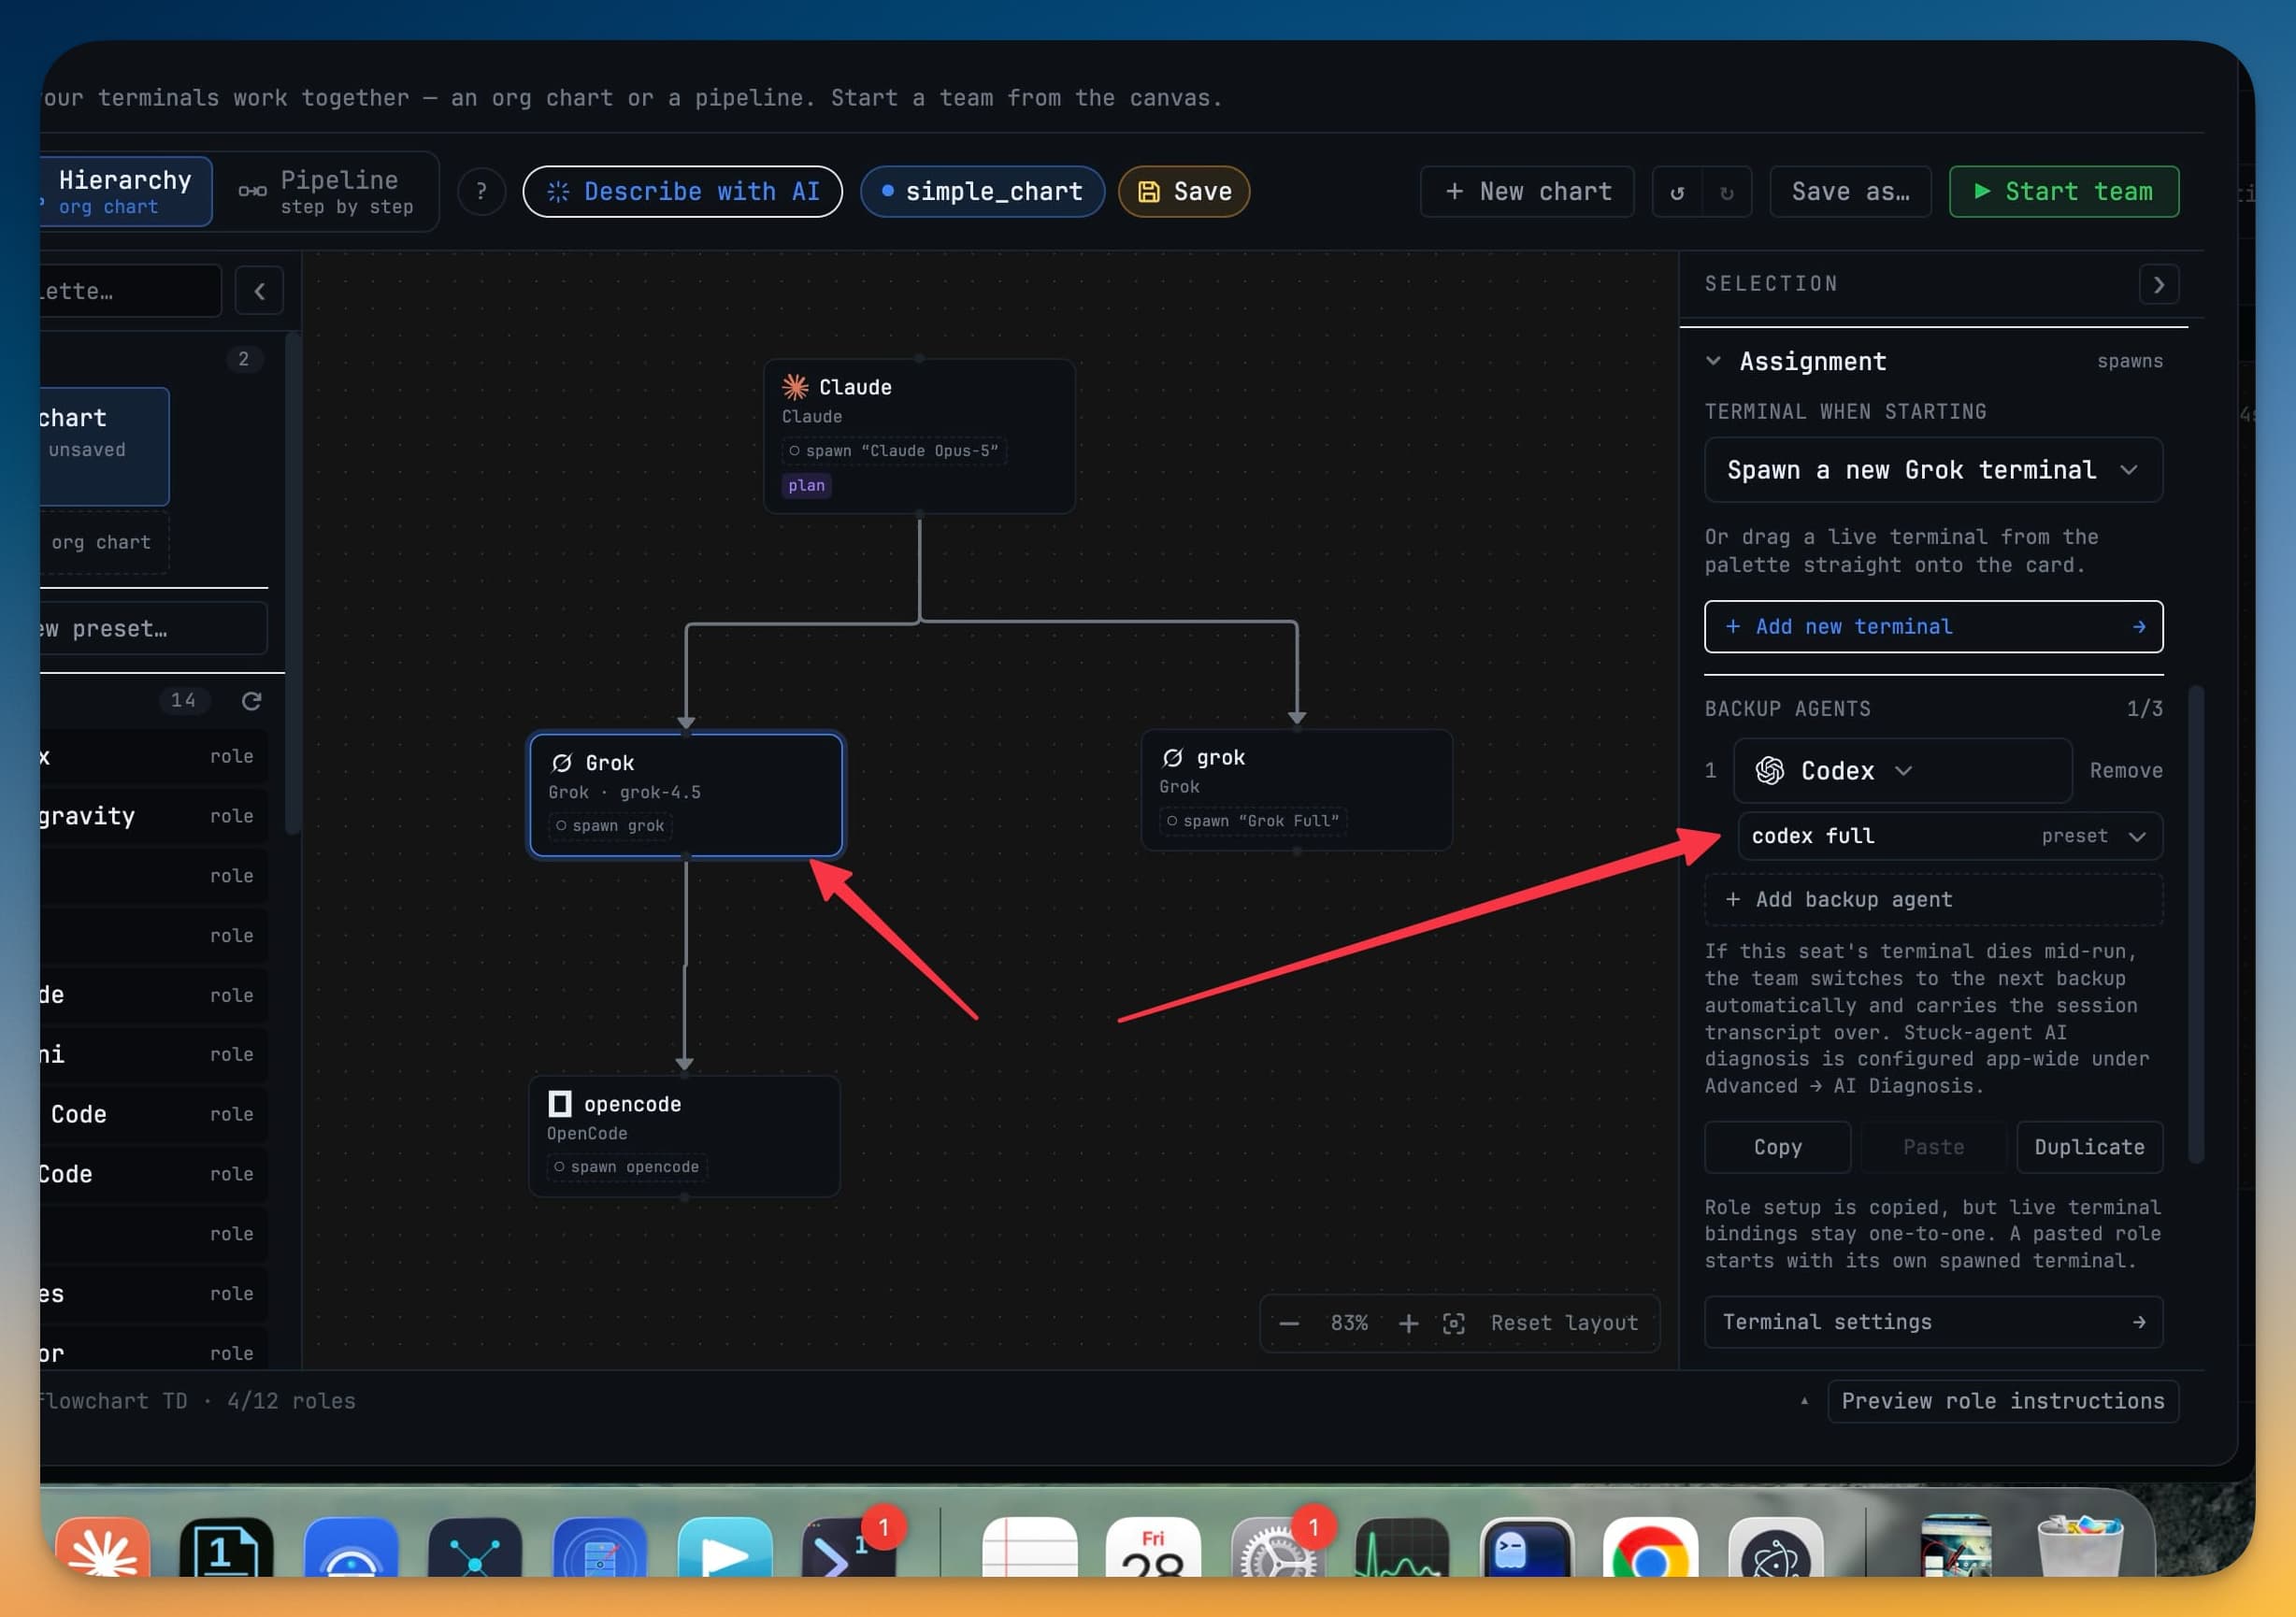Image resolution: width=2296 pixels, height=1617 pixels.
Task: Click Add backup agent
Action: click(1932, 899)
